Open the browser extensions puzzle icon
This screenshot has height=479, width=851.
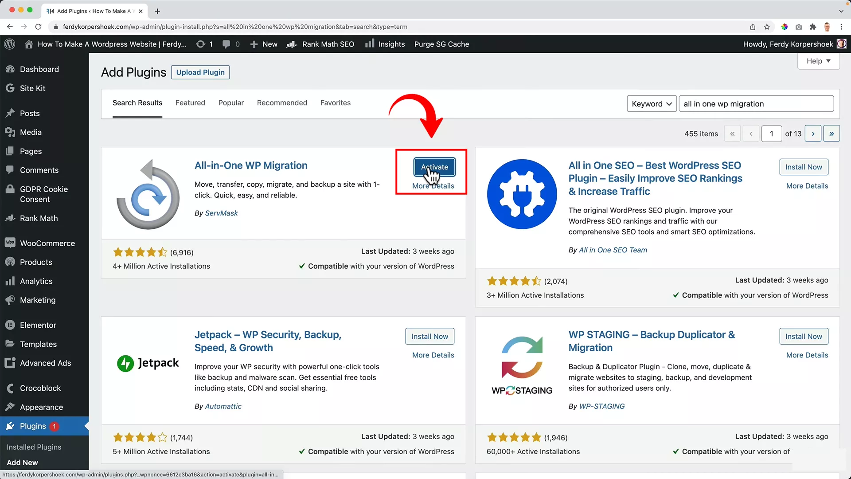pos(813,27)
